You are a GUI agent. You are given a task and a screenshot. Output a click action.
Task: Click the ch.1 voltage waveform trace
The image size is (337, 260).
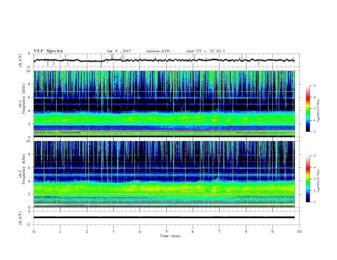pos(164,60)
